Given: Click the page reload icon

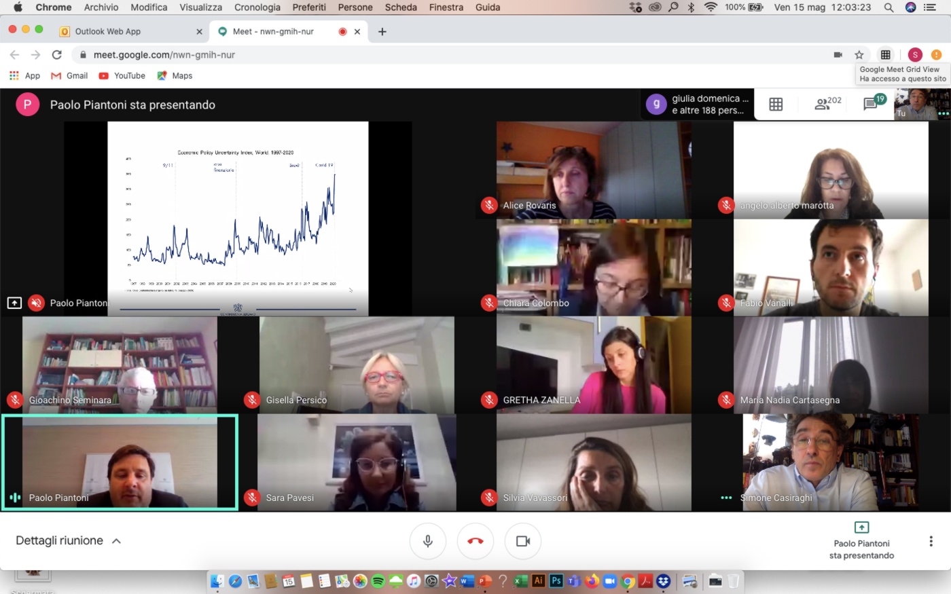Looking at the screenshot, I should click(57, 55).
